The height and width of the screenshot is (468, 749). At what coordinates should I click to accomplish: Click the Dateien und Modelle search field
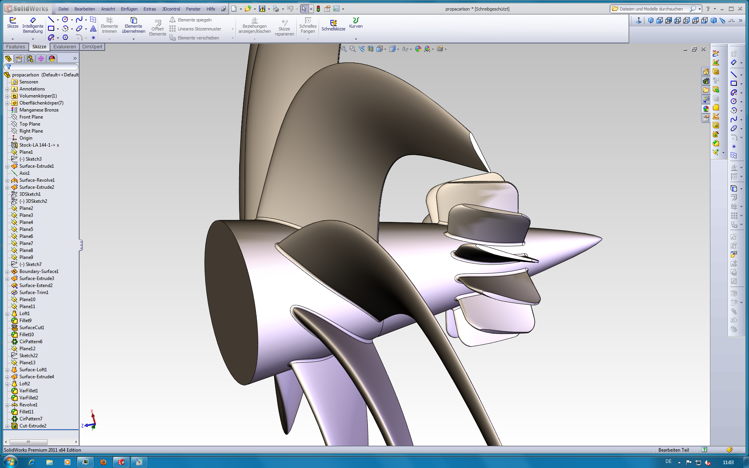coord(651,9)
